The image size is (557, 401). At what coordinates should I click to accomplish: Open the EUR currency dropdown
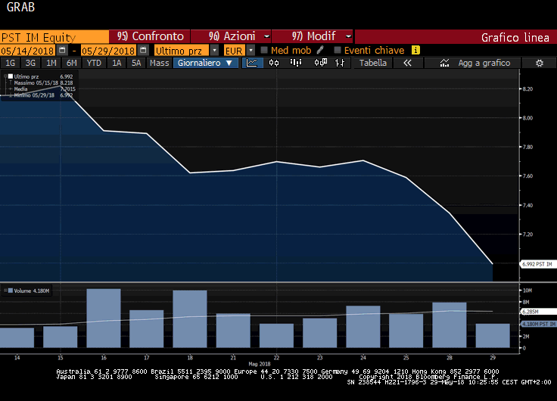[250, 50]
